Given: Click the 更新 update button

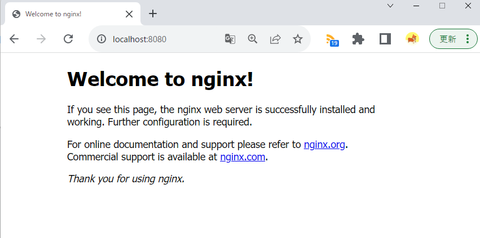Looking at the screenshot, I should [x=448, y=39].
